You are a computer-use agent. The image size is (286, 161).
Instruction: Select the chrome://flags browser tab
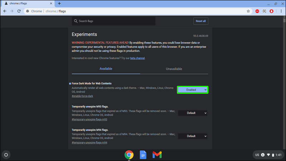[28, 4]
